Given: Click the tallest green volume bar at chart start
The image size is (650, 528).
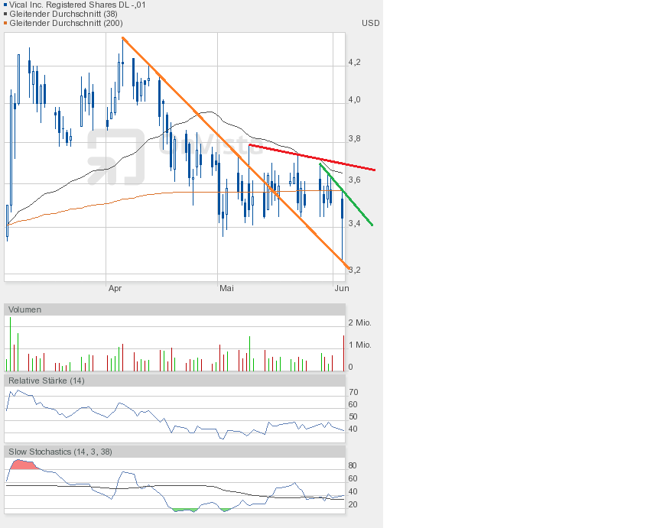Looking at the screenshot, I should (x=11, y=344).
